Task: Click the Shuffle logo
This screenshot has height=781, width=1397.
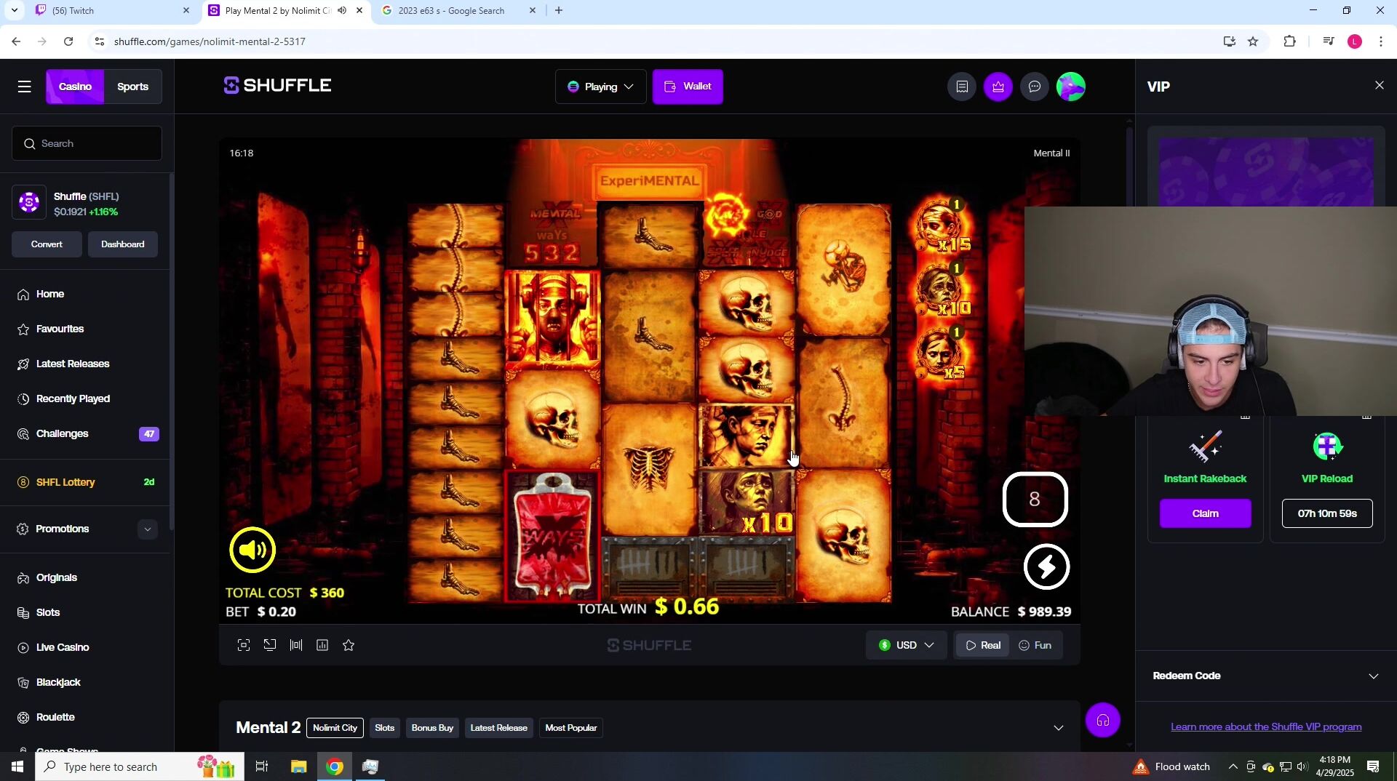Action: [x=277, y=86]
